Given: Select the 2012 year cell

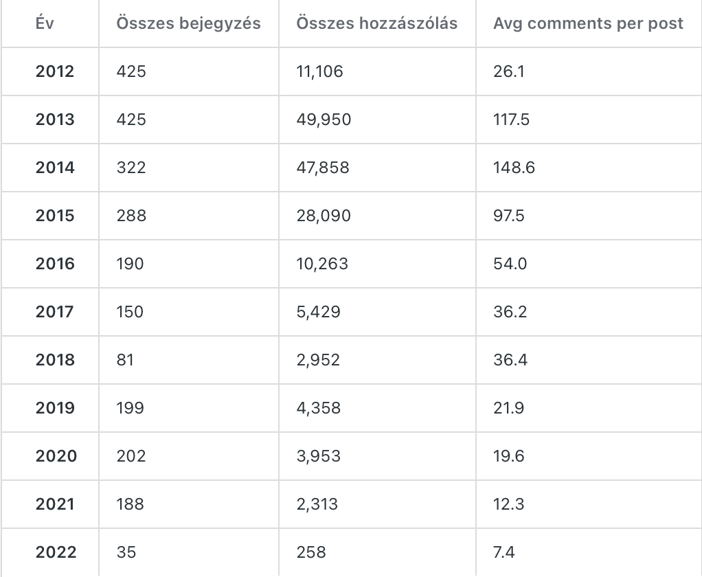Looking at the screenshot, I should 55,71.
